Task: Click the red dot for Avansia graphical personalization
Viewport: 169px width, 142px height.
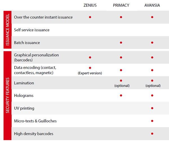Action: [x=152, y=57]
